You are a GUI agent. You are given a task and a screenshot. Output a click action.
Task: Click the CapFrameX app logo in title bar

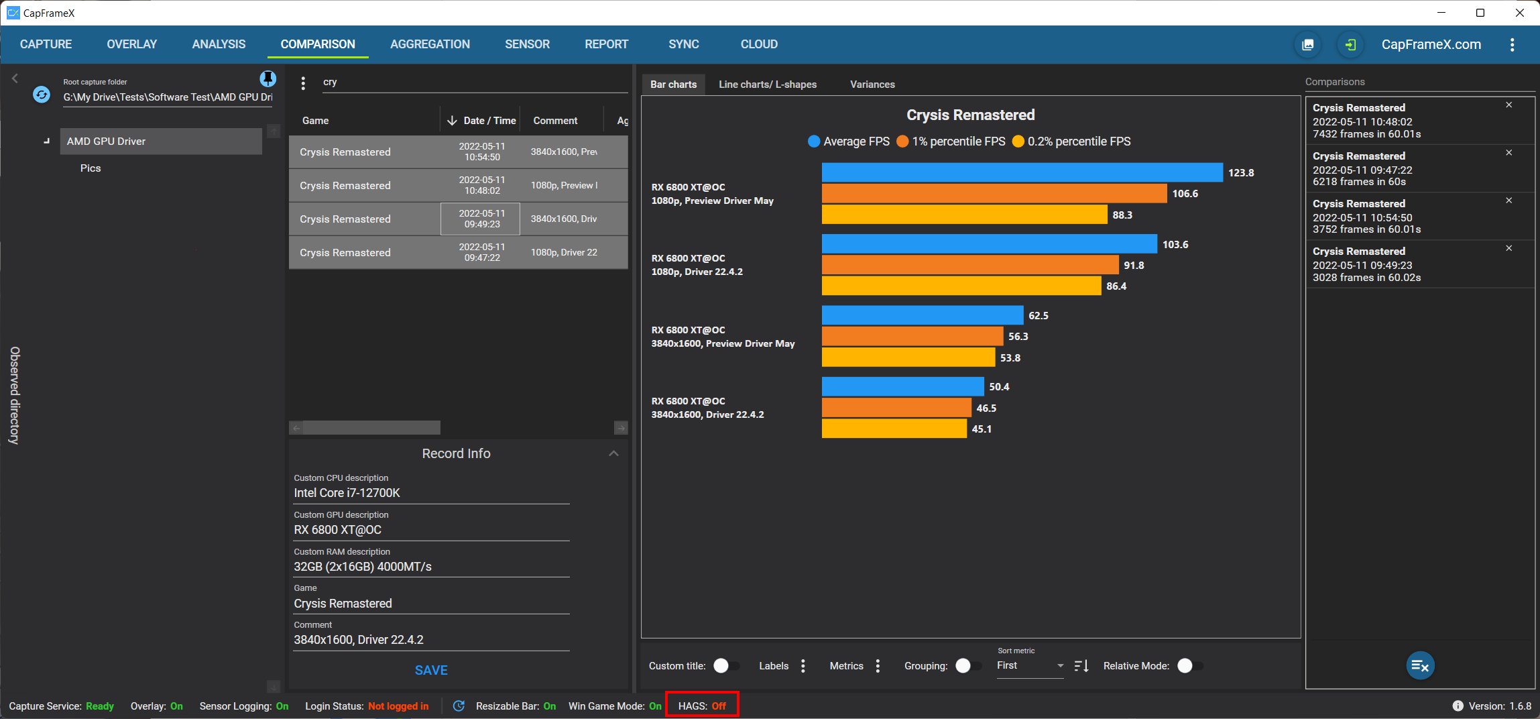[x=13, y=13]
